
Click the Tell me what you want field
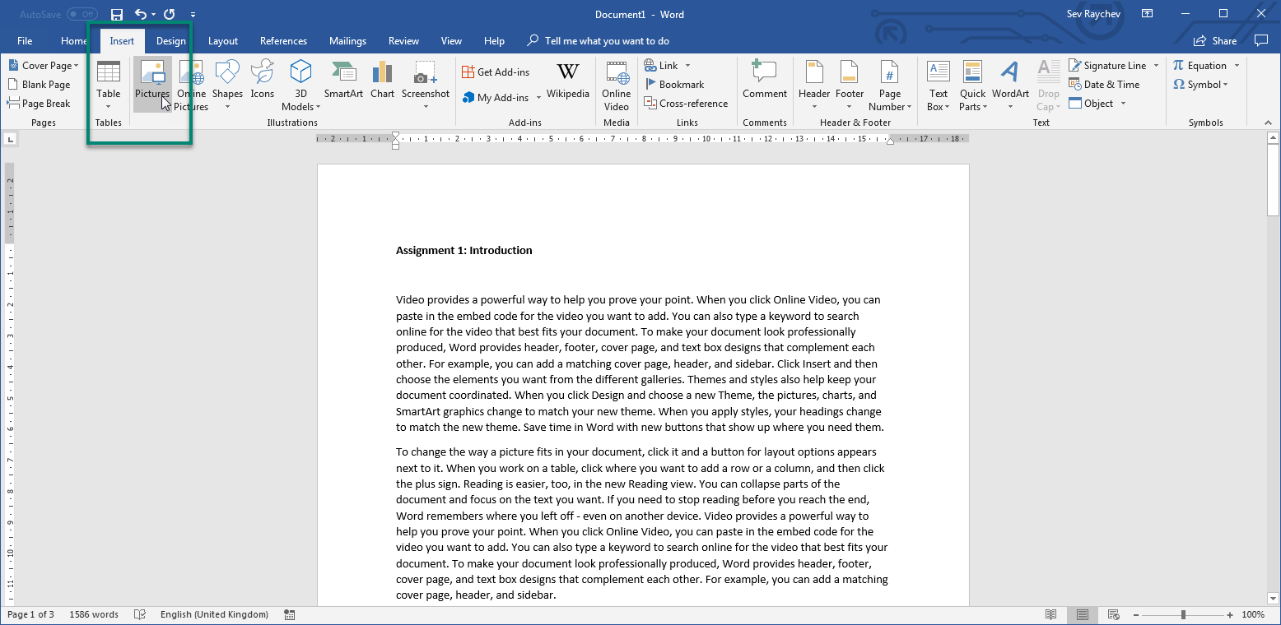point(598,41)
